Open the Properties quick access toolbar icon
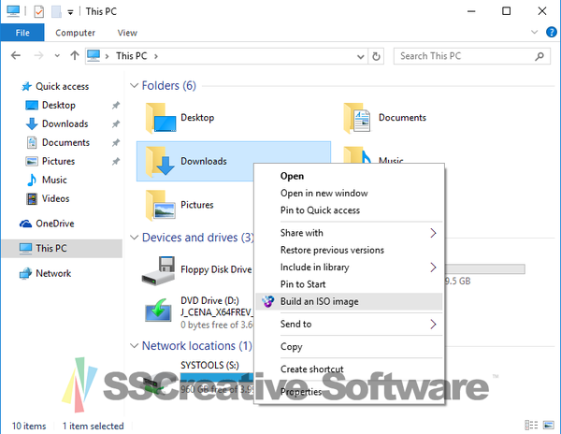Viewport: 561px width, 434px height. tap(38, 12)
